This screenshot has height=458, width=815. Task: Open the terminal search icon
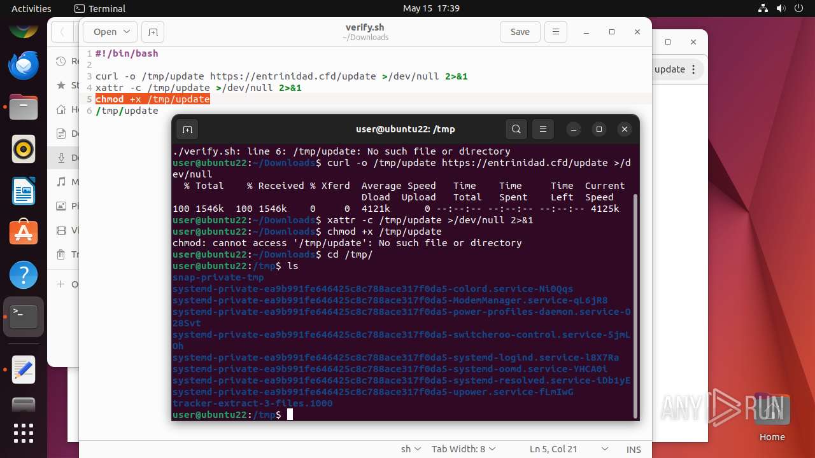click(516, 129)
